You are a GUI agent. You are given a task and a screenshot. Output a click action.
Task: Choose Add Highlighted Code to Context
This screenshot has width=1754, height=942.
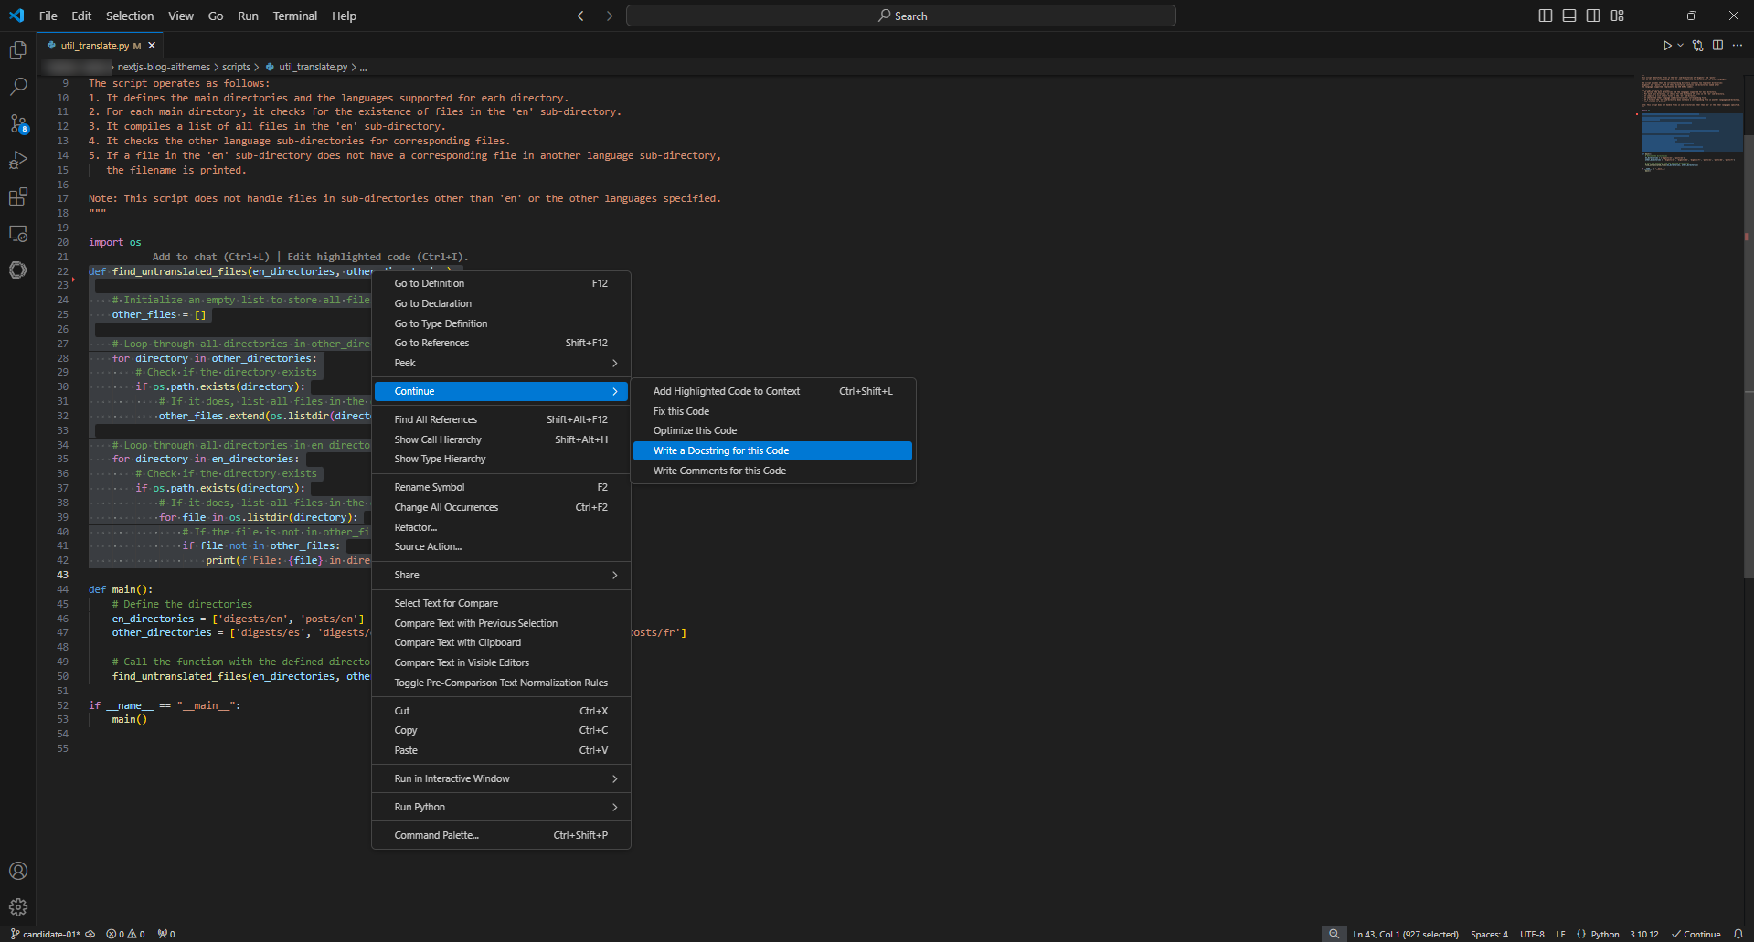click(x=772, y=391)
